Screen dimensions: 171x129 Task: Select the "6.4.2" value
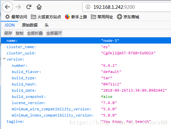(109, 65)
